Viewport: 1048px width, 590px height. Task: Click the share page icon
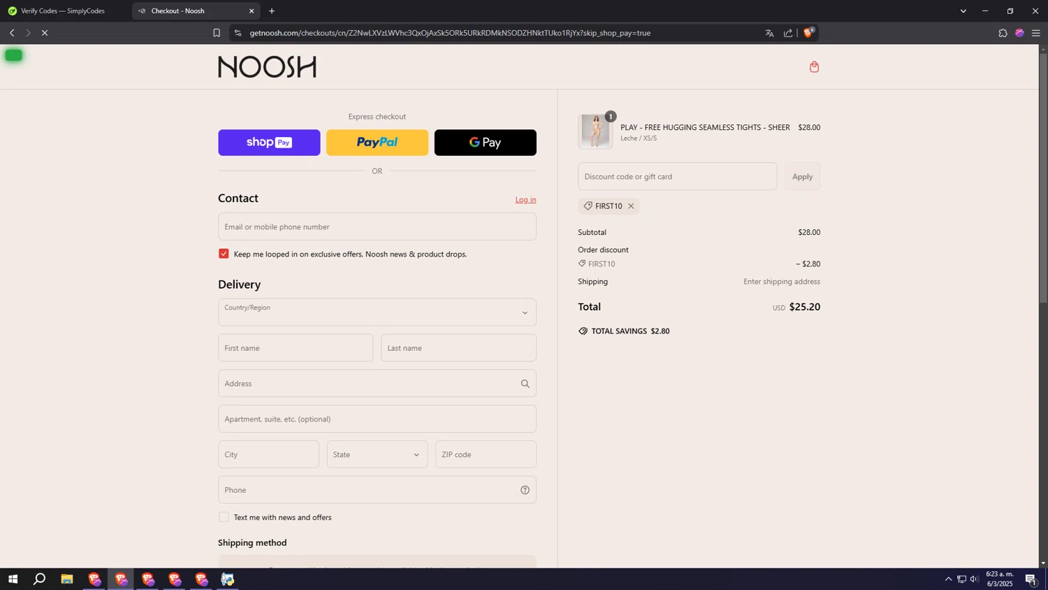tap(788, 33)
